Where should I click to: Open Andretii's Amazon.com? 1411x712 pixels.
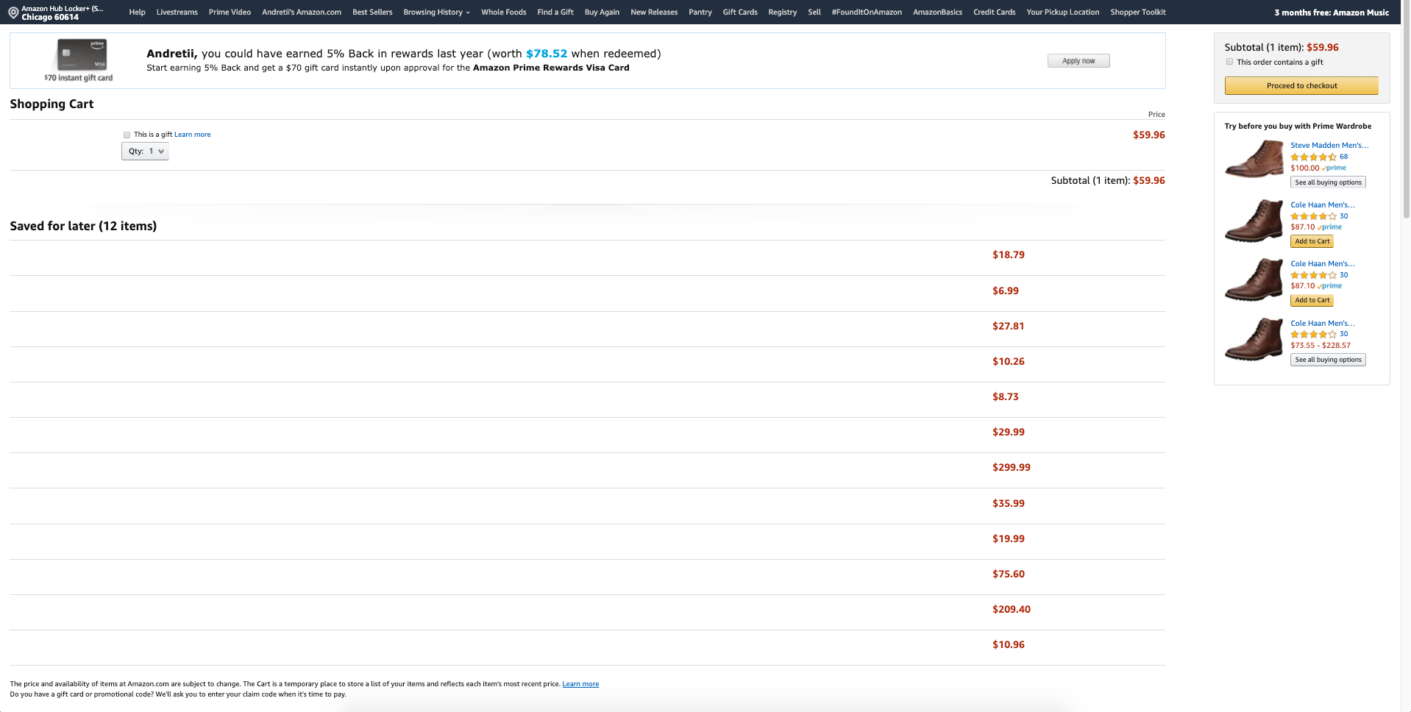302,13
